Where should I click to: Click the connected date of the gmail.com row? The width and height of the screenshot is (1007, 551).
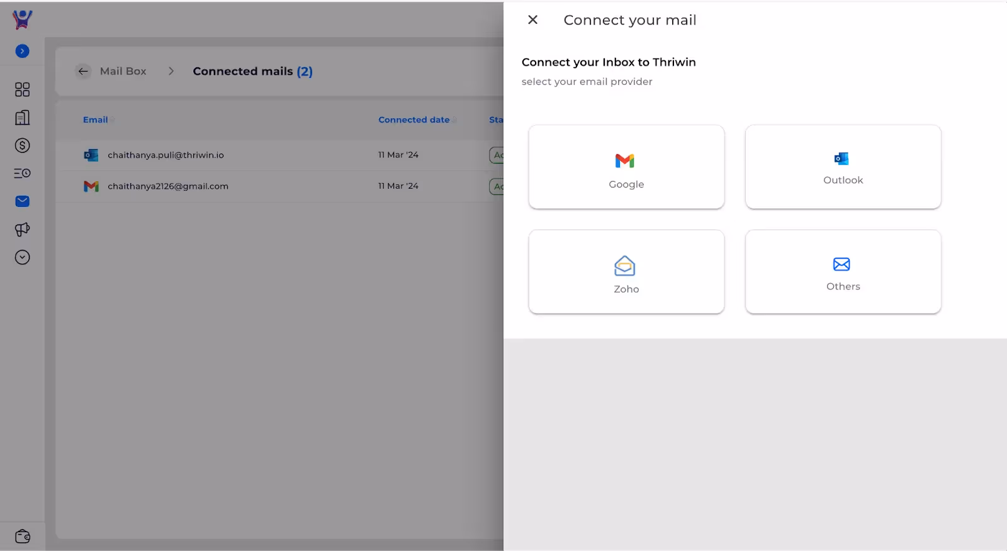[x=398, y=186]
